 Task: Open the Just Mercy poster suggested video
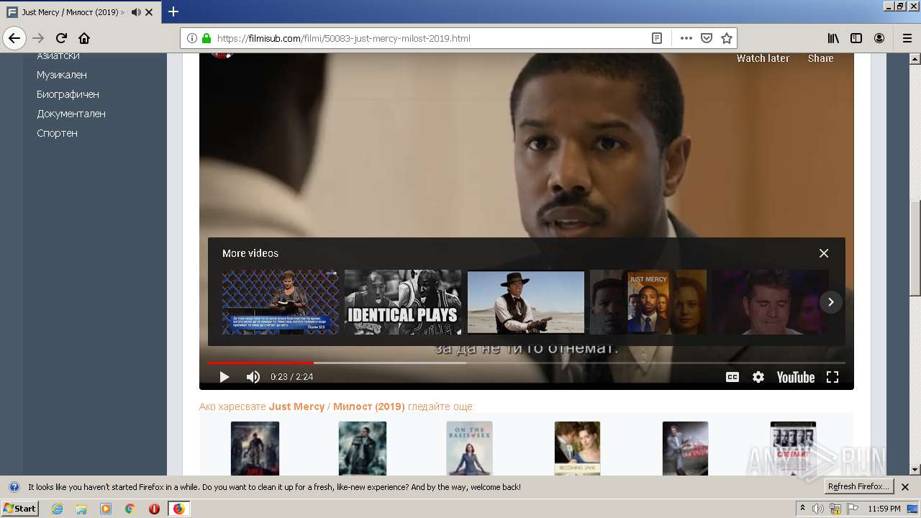pyautogui.click(x=648, y=302)
